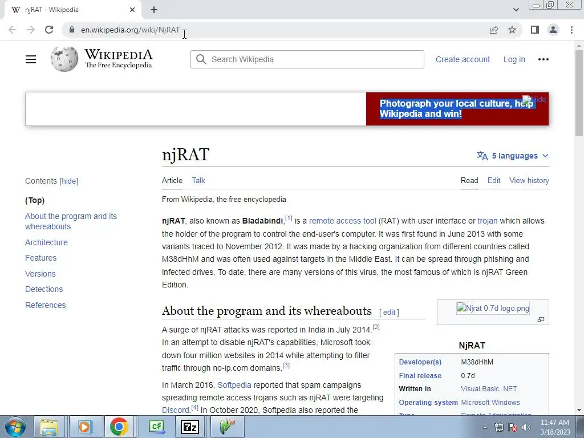
Task: Expand the 5 languages dropdown
Action: pyautogui.click(x=513, y=156)
